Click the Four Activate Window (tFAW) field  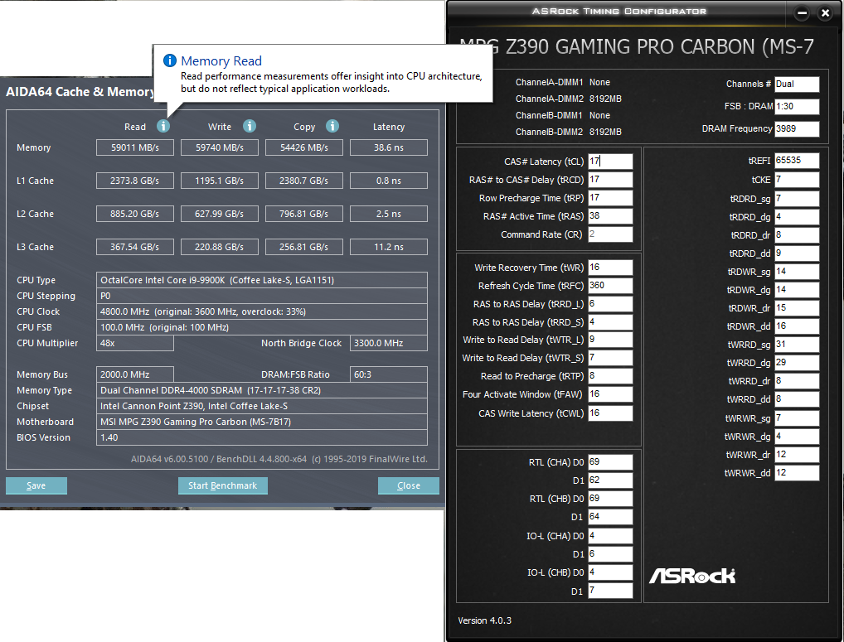(610, 394)
